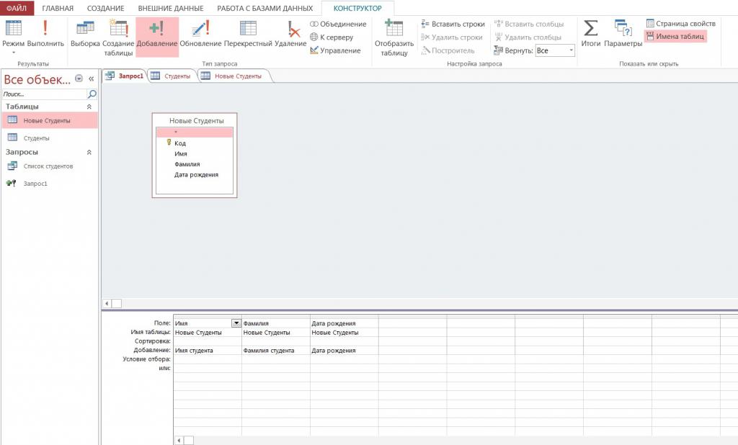Collapse the navigation pane with the chevron

[92, 78]
